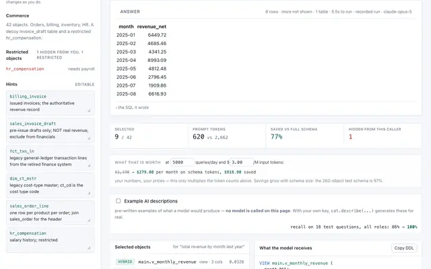431x269 pixels.
Task: Click the "recall on 18 test questions" line
Action: (x=354, y=227)
